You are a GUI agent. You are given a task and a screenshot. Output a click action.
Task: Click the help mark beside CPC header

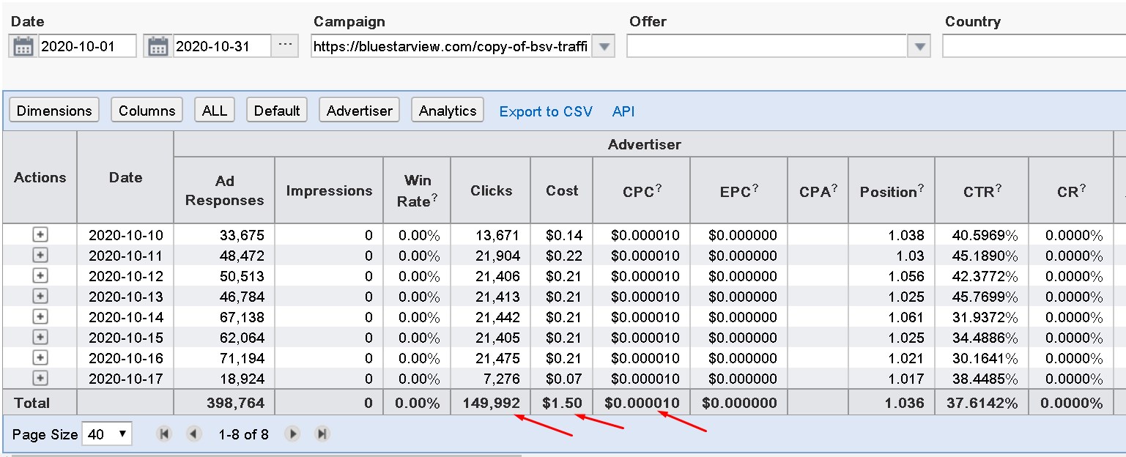click(x=659, y=188)
